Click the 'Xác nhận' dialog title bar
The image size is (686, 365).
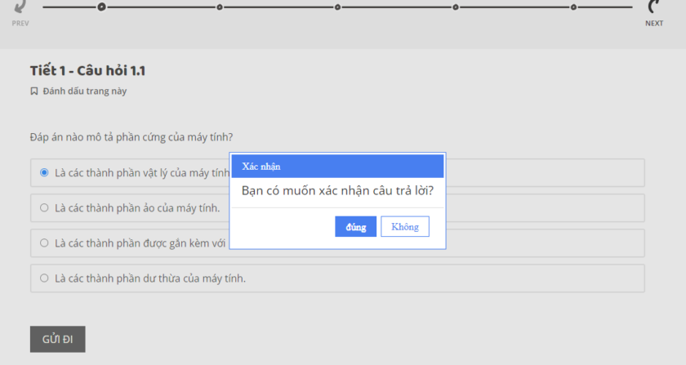[337, 166]
